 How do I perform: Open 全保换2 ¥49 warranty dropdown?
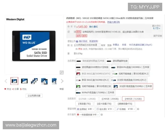point(86,109)
